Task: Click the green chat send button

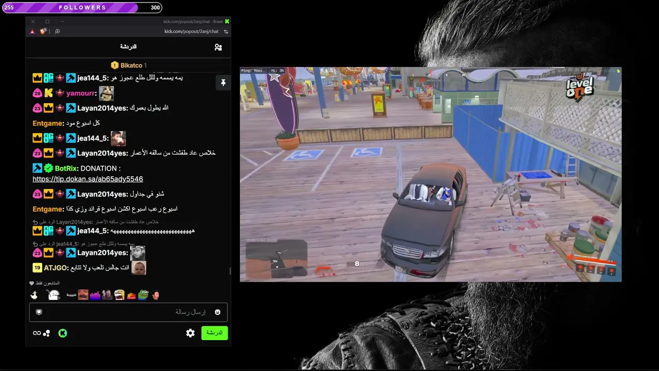Action: 214,333
